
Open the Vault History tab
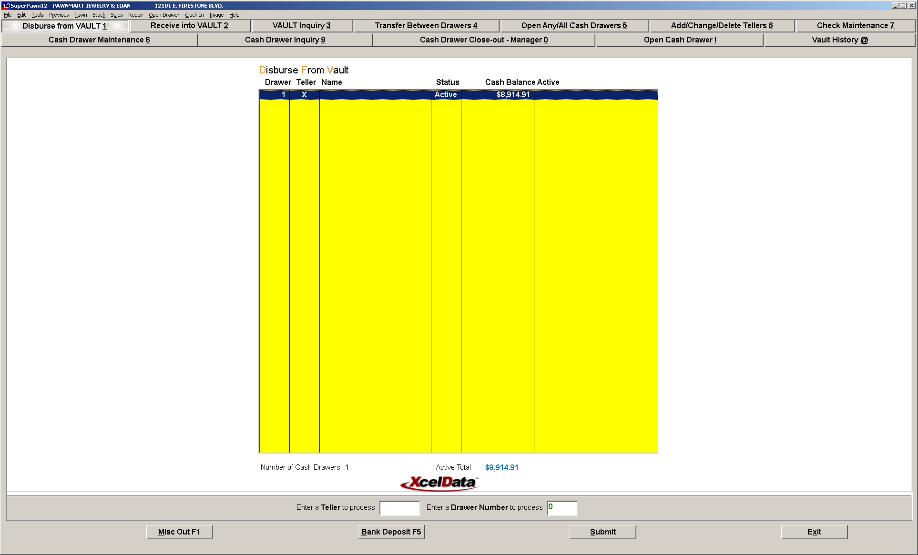pos(840,40)
